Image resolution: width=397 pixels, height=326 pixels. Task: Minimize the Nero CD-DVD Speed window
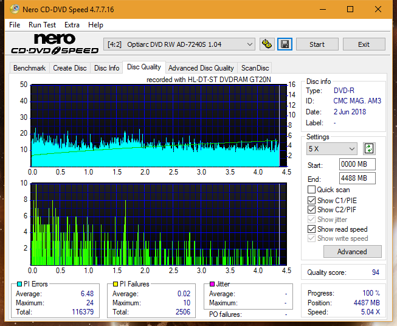(323, 9)
